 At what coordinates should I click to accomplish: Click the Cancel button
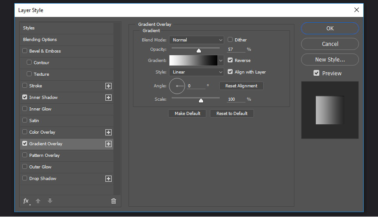tap(330, 44)
